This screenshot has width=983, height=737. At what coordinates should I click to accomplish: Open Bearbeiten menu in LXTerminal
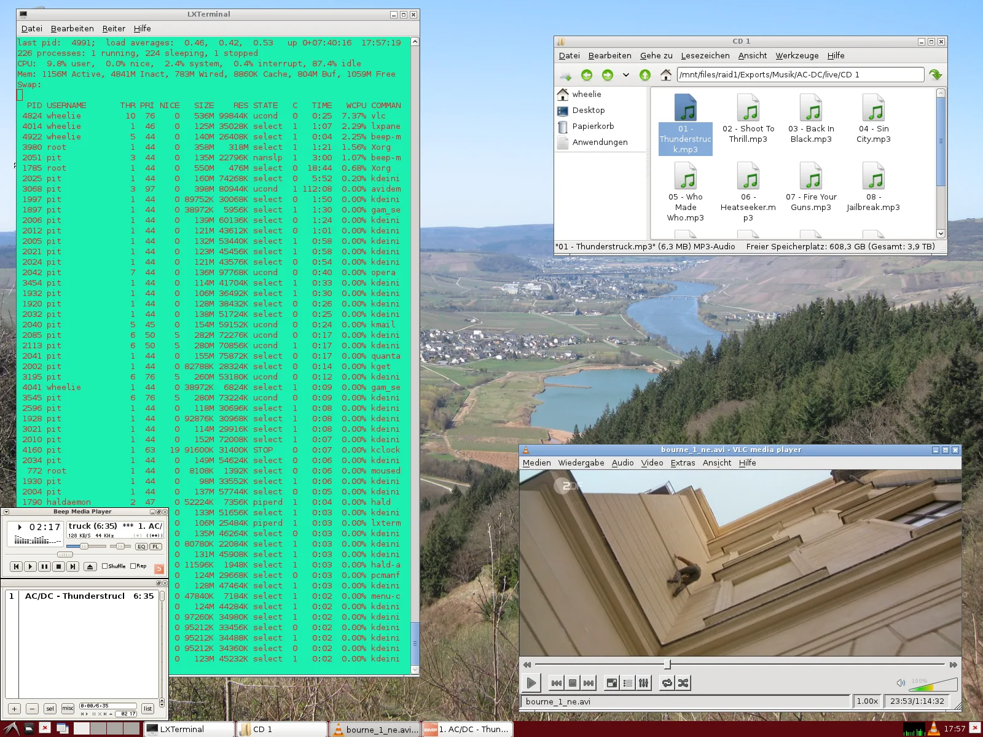coord(72,28)
